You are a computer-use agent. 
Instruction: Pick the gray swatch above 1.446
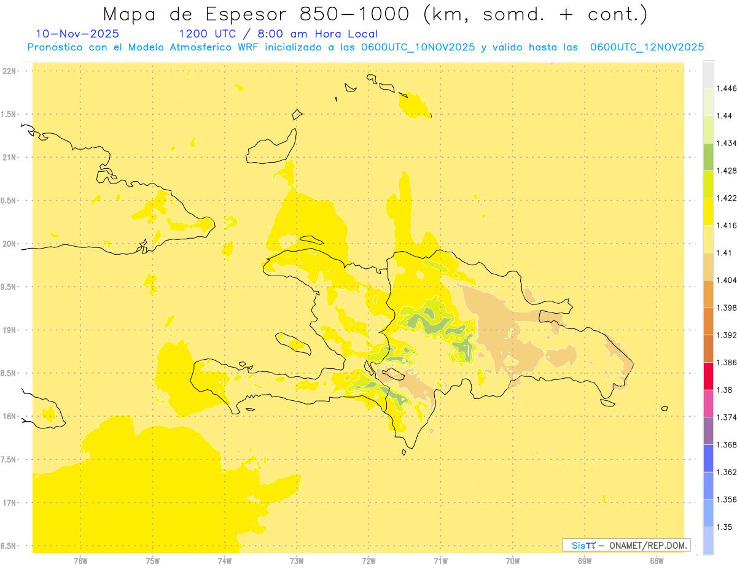point(708,75)
